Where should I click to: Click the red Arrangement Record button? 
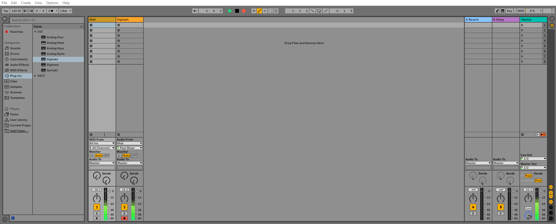pyautogui.click(x=244, y=11)
